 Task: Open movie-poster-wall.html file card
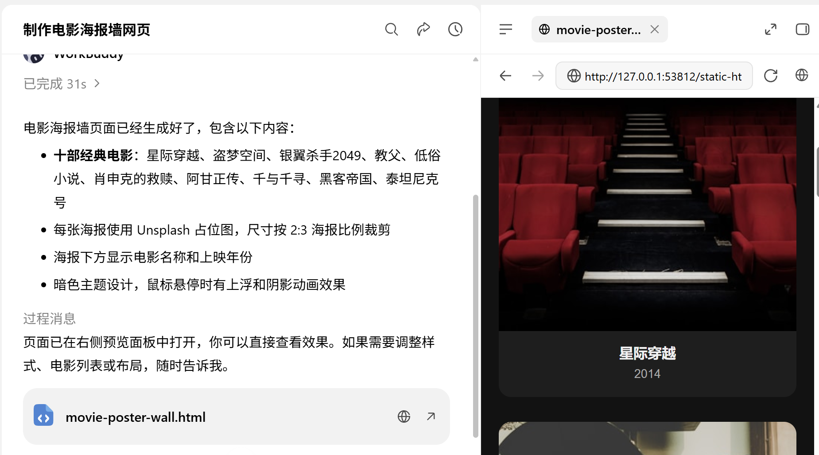pyautogui.click(x=237, y=416)
